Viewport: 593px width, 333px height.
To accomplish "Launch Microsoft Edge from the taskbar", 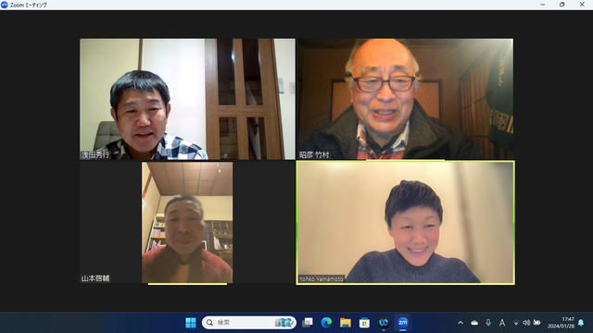I will point(326,323).
